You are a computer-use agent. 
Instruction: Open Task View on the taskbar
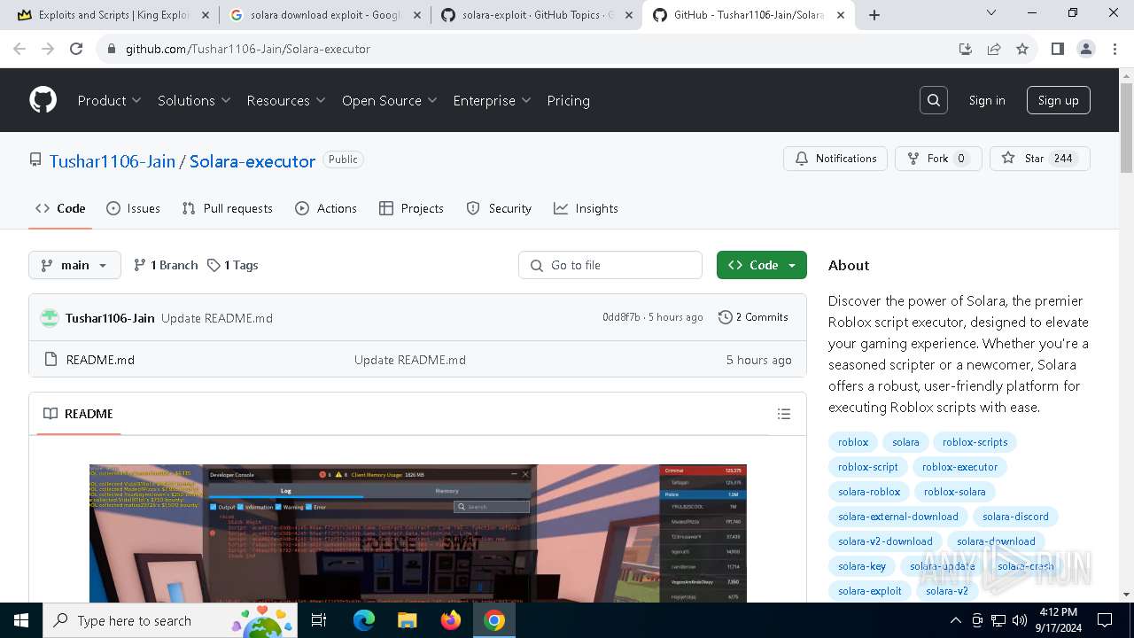click(319, 620)
